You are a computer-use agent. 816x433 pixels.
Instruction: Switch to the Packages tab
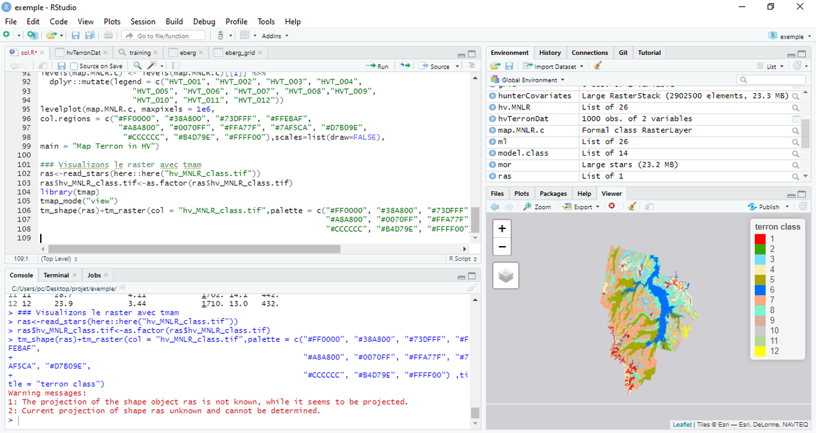click(x=553, y=194)
